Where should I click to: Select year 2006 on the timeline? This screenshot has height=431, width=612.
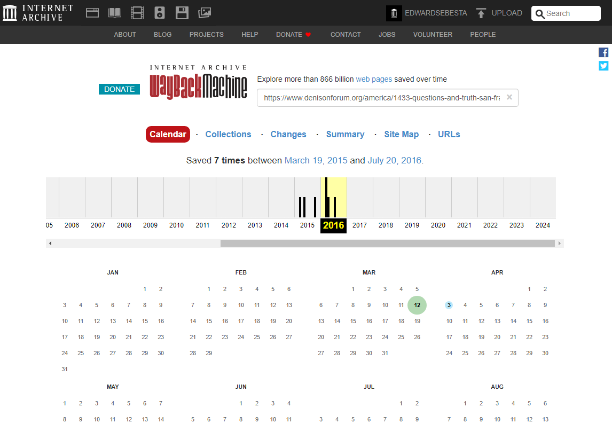[x=72, y=225]
